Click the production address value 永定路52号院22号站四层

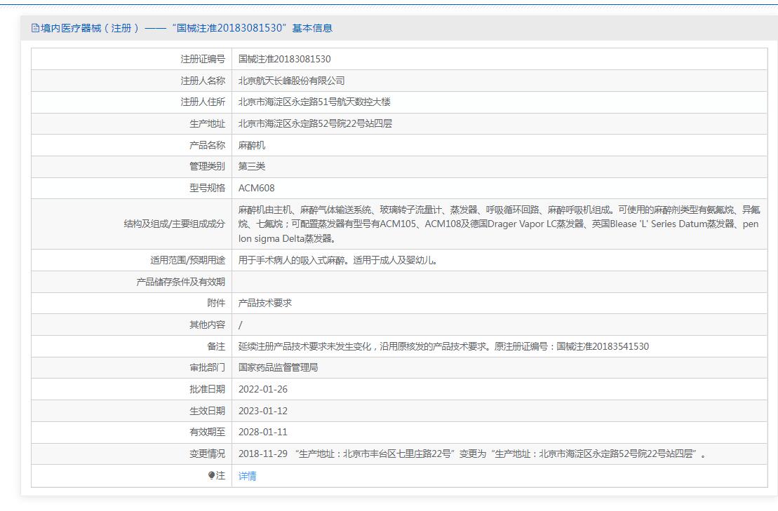pyautogui.click(x=315, y=123)
